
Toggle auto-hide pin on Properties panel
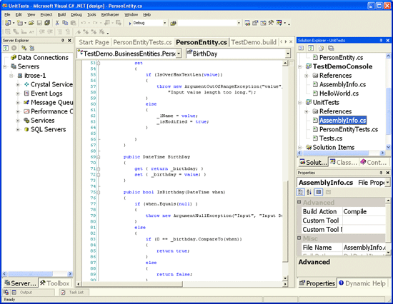click(381, 173)
